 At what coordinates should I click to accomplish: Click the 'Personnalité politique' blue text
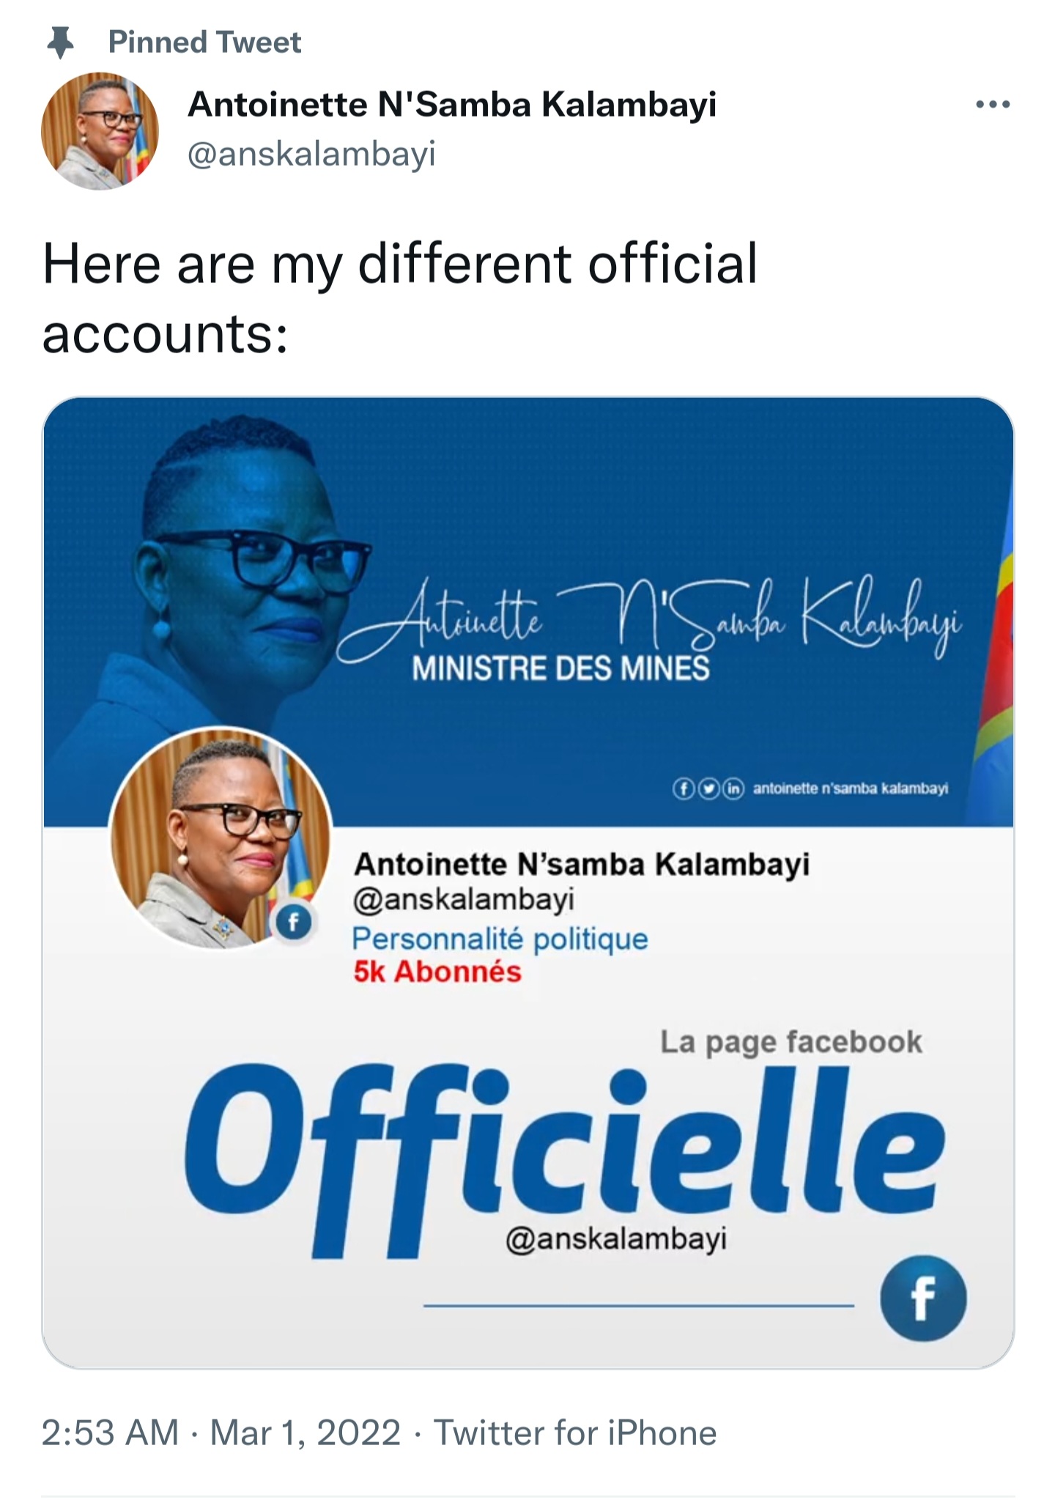pos(500,939)
